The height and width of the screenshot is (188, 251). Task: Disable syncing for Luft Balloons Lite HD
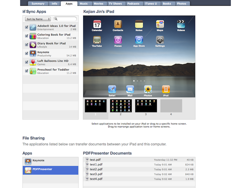point(27,62)
